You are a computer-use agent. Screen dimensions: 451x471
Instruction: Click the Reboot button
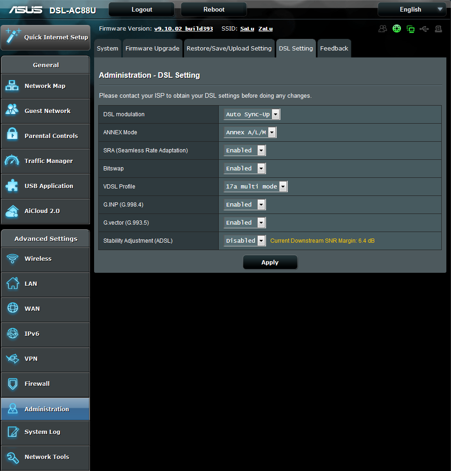(214, 9)
